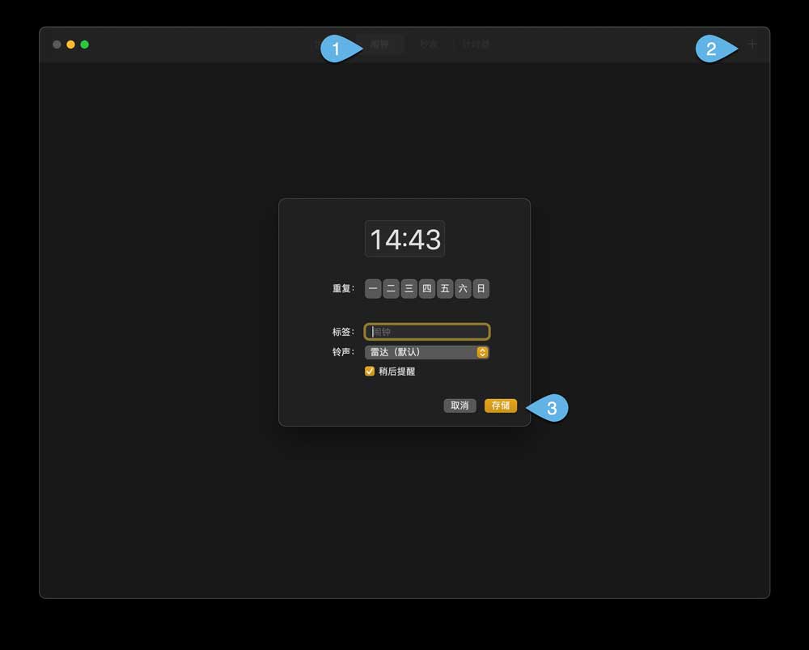Close the Clock window with red button

[57, 45]
